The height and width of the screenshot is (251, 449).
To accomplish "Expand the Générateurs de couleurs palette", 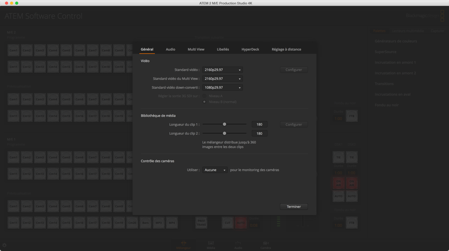I will click(396, 41).
